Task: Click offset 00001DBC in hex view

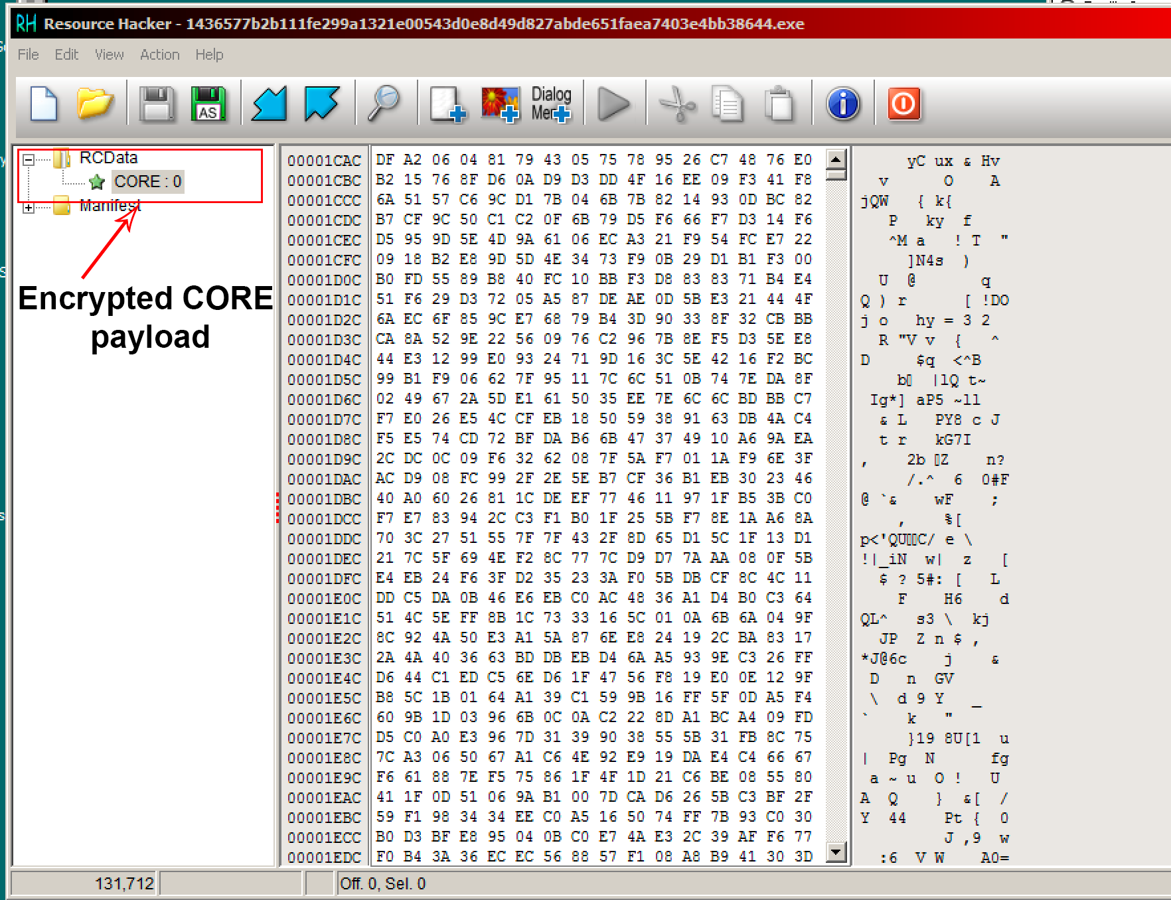Action: 324,499
